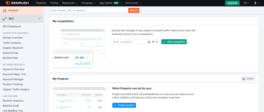Open Backlink Analytics in sidebar
Screen dimensions: 264x112
click(x=13, y=101)
